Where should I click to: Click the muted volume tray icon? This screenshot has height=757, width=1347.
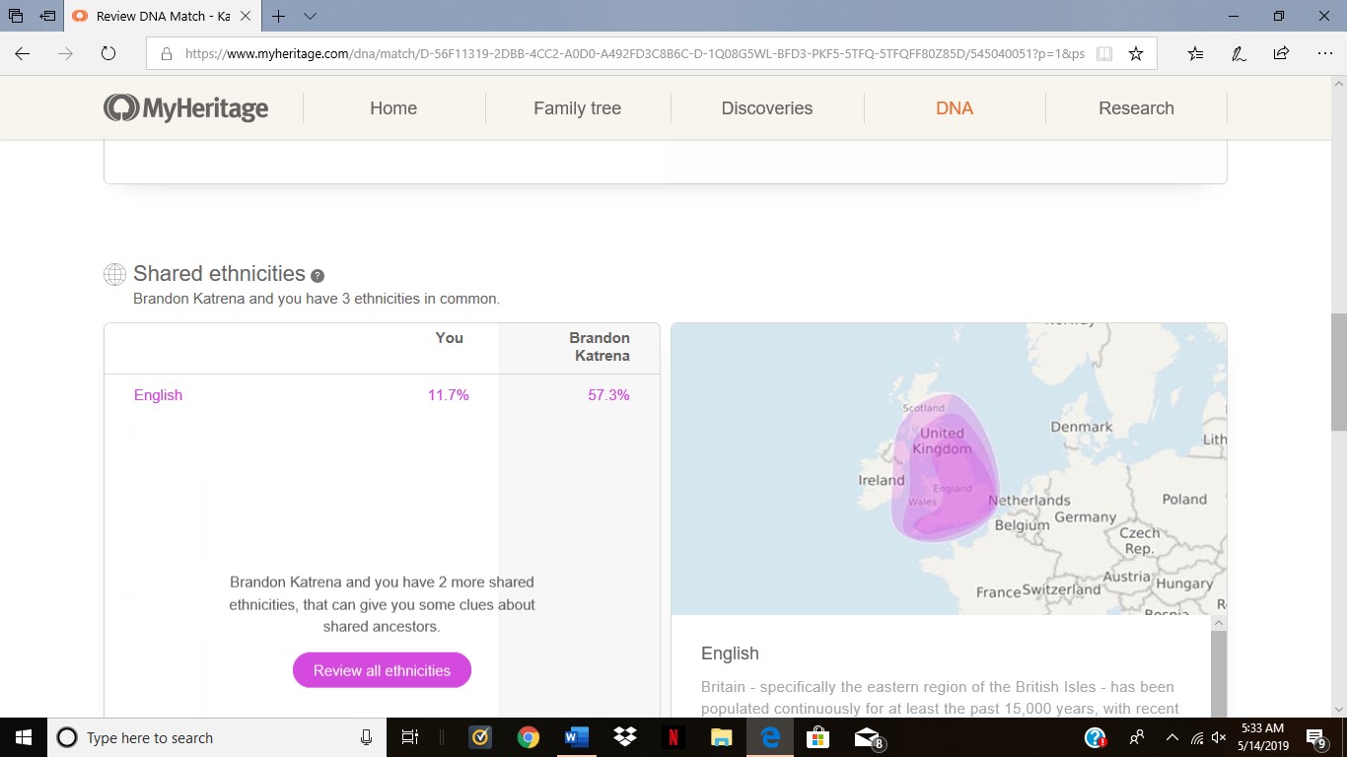coord(1219,737)
